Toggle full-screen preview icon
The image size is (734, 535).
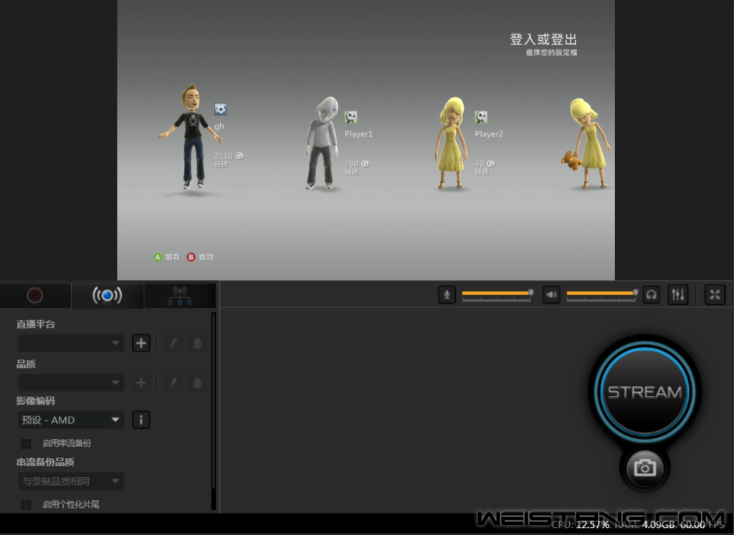click(x=715, y=295)
